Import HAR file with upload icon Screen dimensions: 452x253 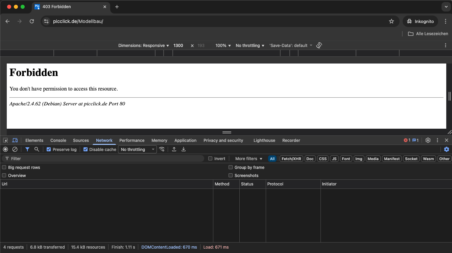point(174,149)
